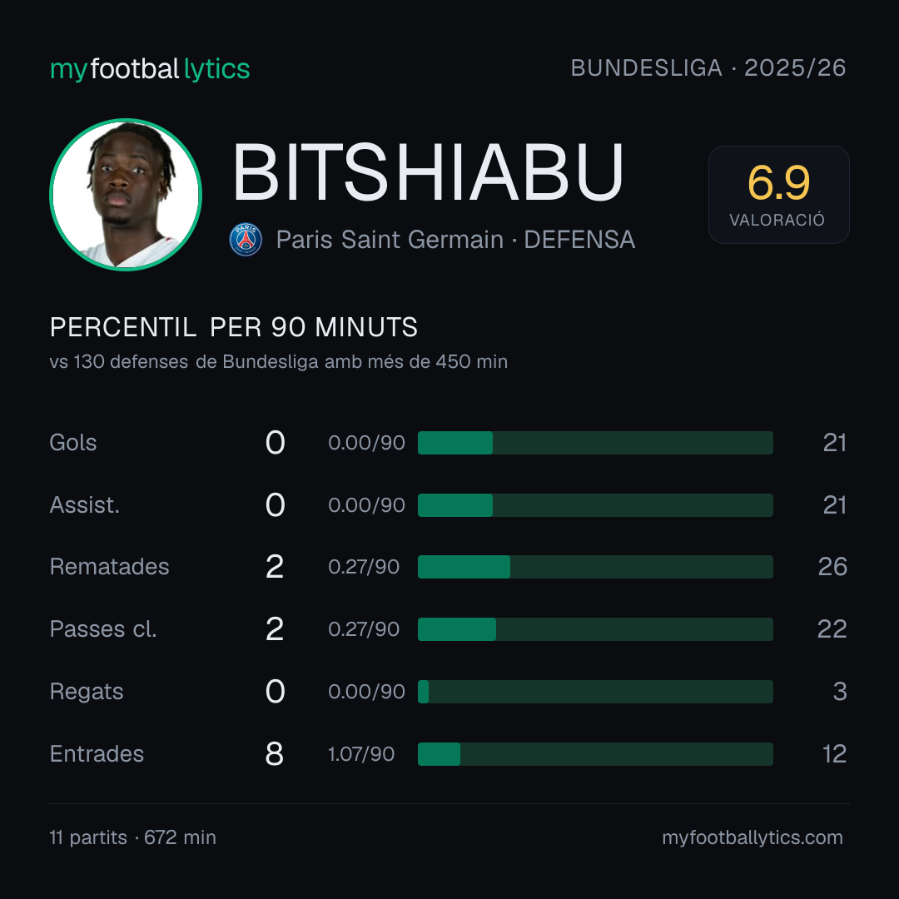Screen dimensions: 899x899
Task: Select the Bundesliga 2025/26 label
Action: [x=708, y=68]
